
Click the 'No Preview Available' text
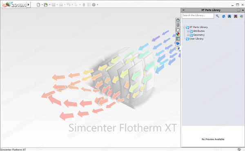point(213,139)
